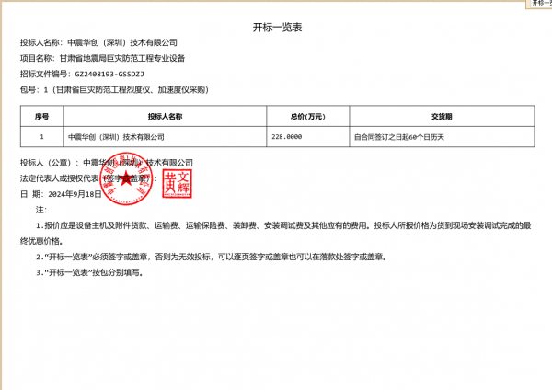The image size is (552, 390).
Task: Select the 序号 column header
Action: pos(41,118)
